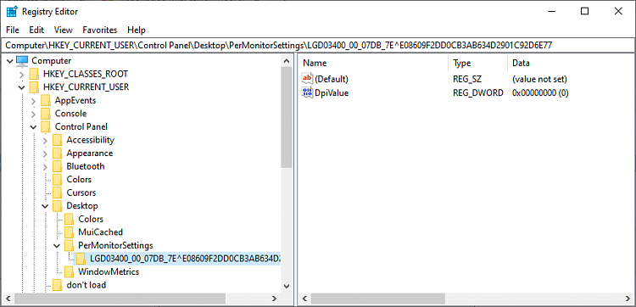The width and height of the screenshot is (636, 307).
Task: Click the PerMonitorSettings folder icon
Action: [x=69, y=245]
